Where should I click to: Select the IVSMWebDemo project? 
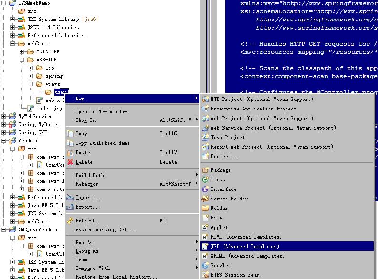(34, 3)
